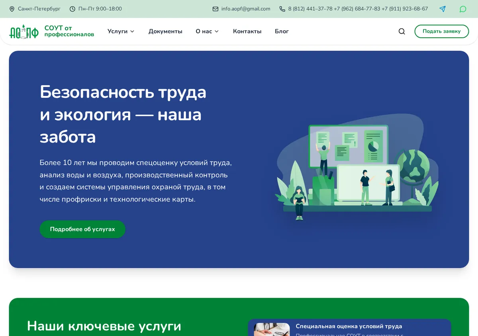The width and height of the screenshot is (478, 336).
Task: Click the clock icon beside working hours
Action: coord(72,9)
